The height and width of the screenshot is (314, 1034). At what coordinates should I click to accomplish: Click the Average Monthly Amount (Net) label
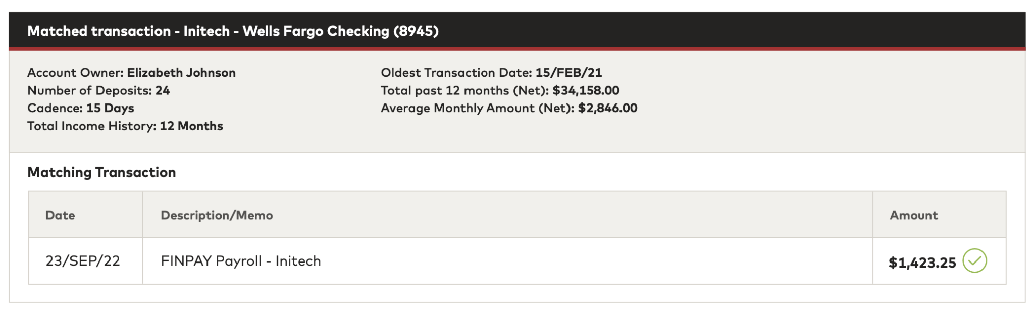(477, 108)
